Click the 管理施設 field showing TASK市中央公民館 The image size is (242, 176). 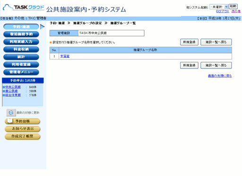pos(111,33)
